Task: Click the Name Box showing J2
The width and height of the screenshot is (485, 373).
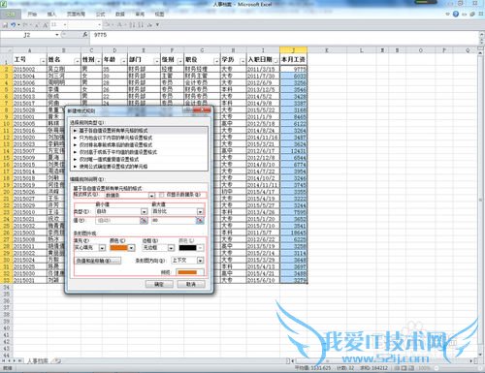Action: (27, 35)
